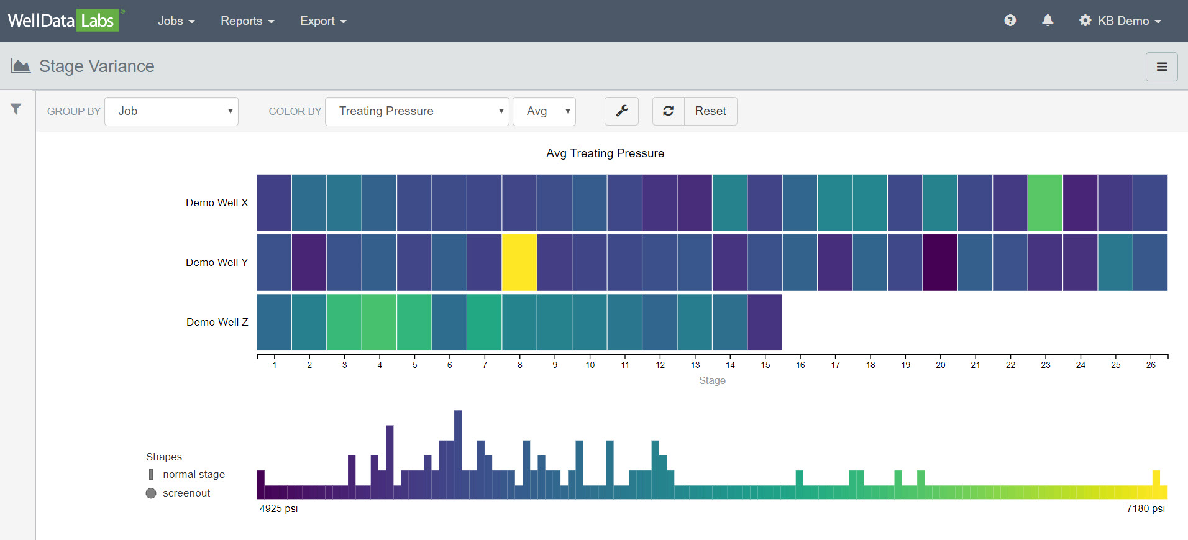
Task: Click the KB Demo gear icon
Action: (1085, 21)
